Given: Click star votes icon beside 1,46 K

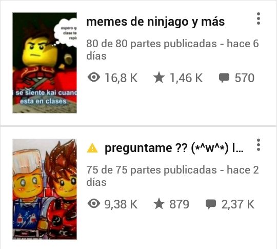Looking at the screenshot, I should point(159,78).
